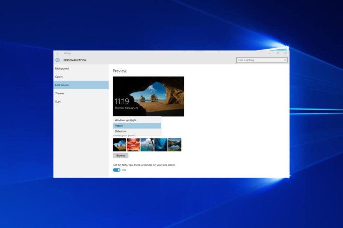Click the fun facts, tips description text
Screen dimensions: 343x228
144,165
